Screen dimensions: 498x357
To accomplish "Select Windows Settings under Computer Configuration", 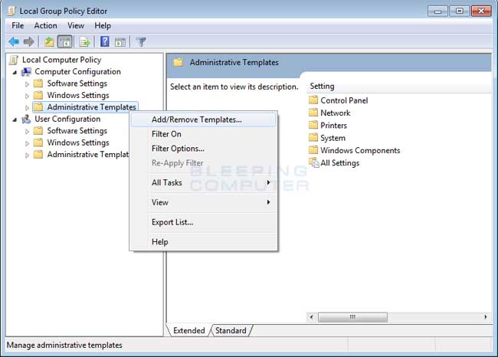I will 78,95.
